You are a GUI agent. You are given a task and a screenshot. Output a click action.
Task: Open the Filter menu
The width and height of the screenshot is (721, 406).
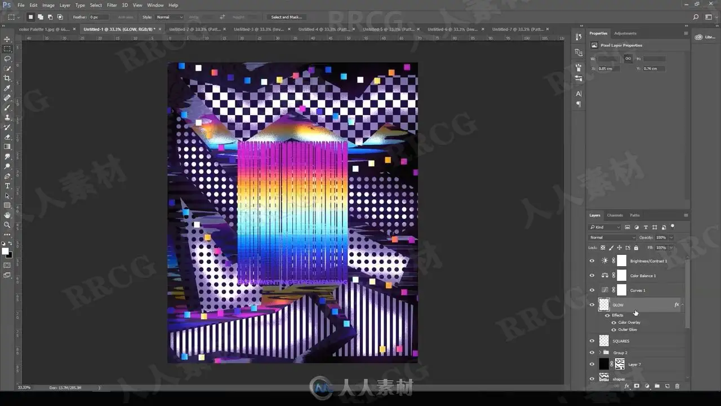click(112, 5)
